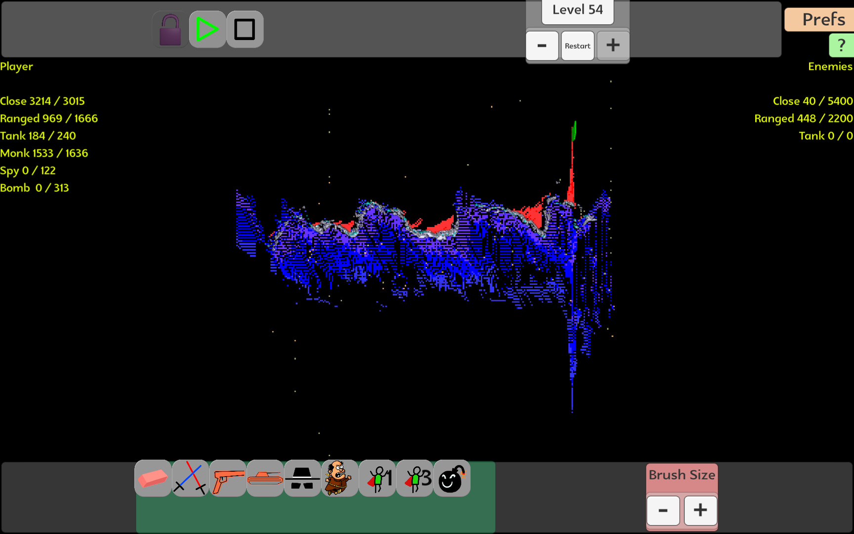
Task: Start the battle with the green play button
Action: pyautogui.click(x=208, y=30)
